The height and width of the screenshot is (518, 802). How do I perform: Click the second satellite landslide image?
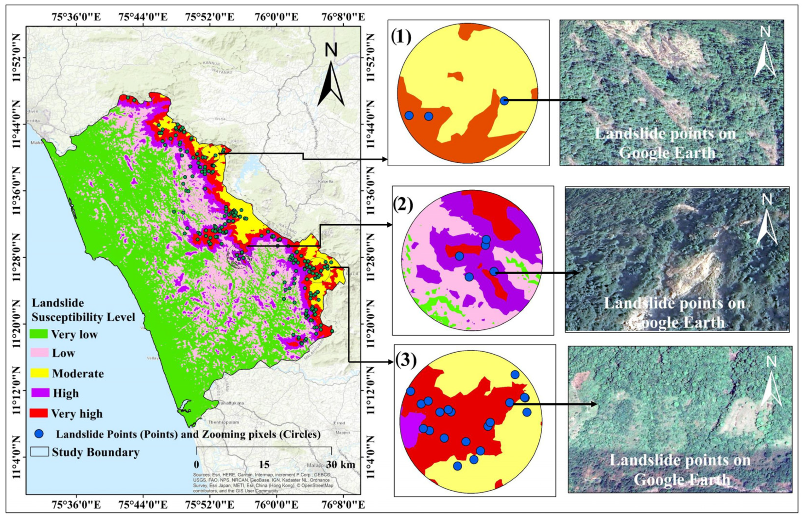click(x=676, y=259)
